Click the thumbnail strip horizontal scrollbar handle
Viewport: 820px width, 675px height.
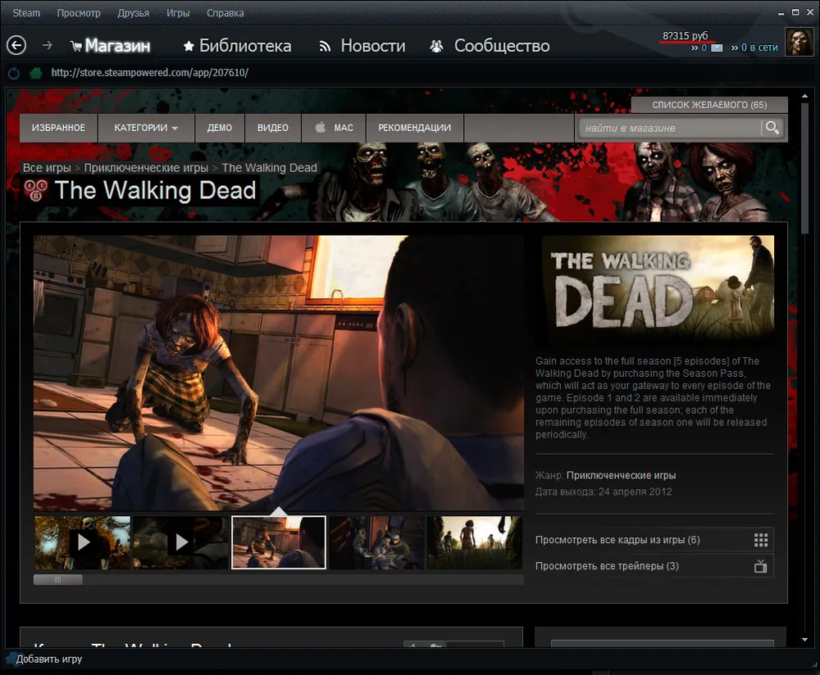point(57,579)
